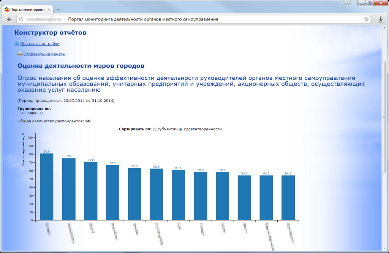Maximize the browser window
The width and height of the screenshot is (389, 253).
click(370, 3)
